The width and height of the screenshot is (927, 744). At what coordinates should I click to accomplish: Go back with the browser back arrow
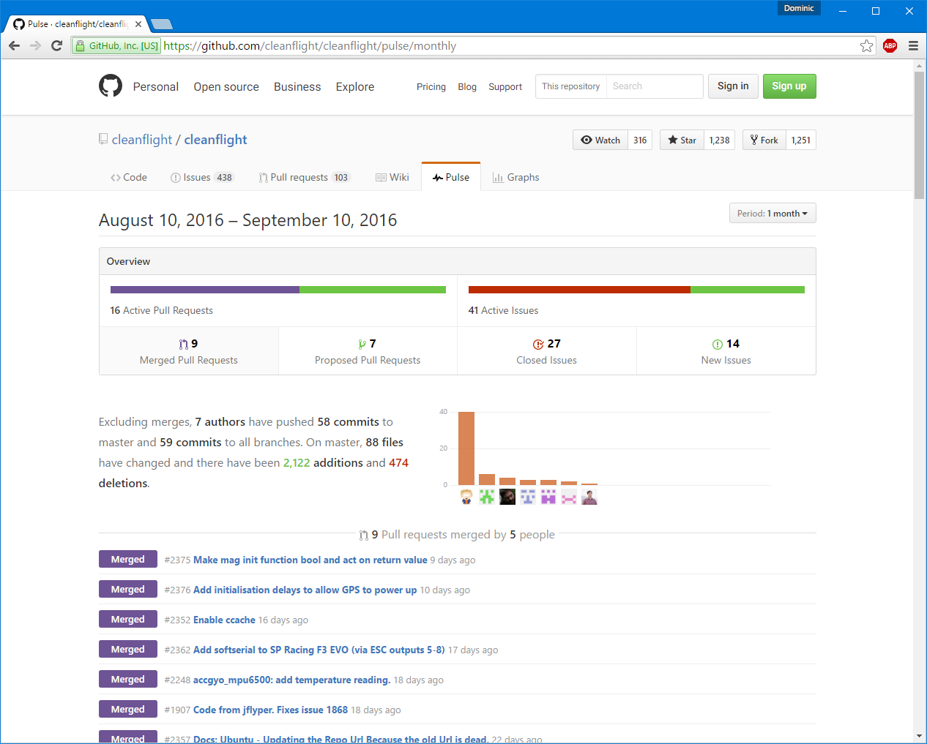coord(14,45)
